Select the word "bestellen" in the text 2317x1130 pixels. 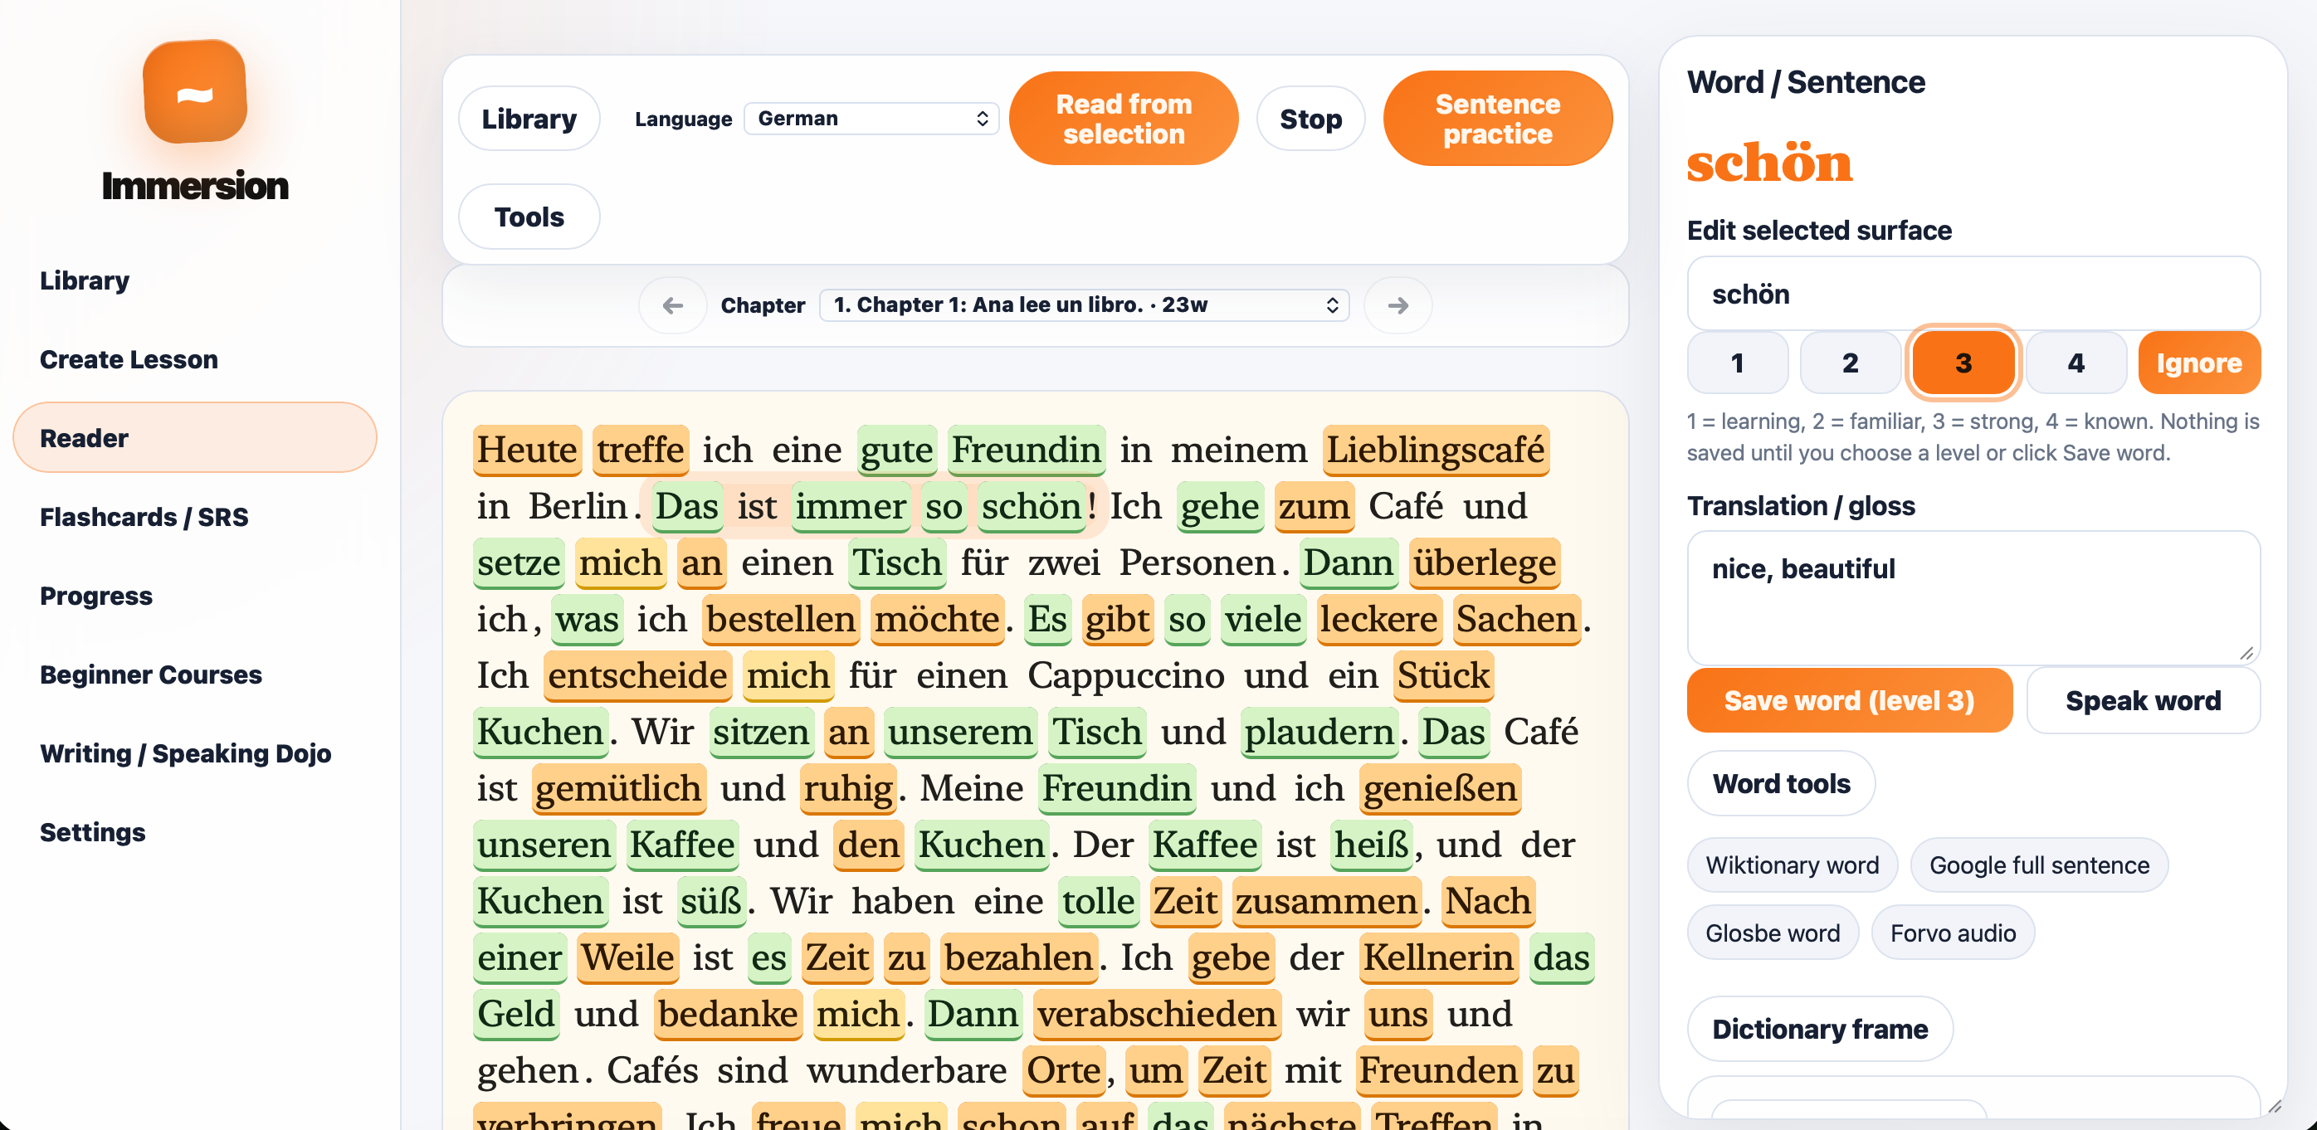pos(781,620)
